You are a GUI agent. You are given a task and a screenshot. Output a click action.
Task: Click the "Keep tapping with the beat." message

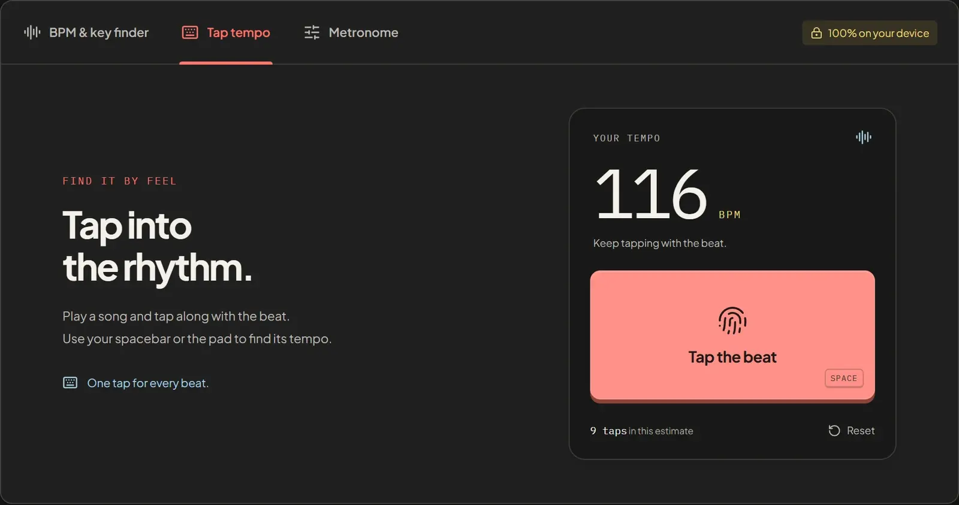tap(659, 243)
